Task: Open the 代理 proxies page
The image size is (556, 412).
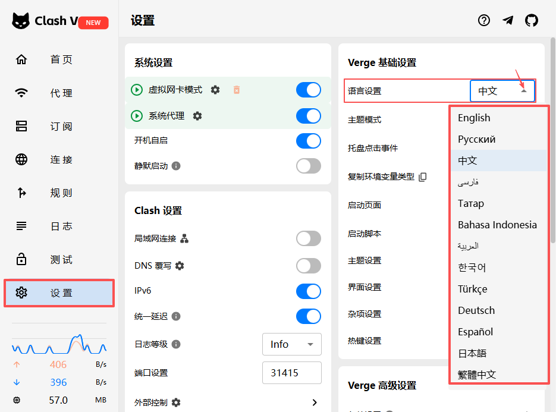Action: [x=59, y=93]
